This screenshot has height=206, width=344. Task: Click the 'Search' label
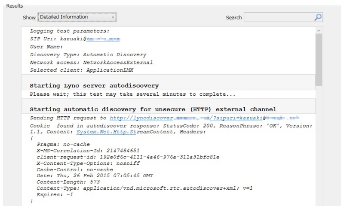(234, 18)
